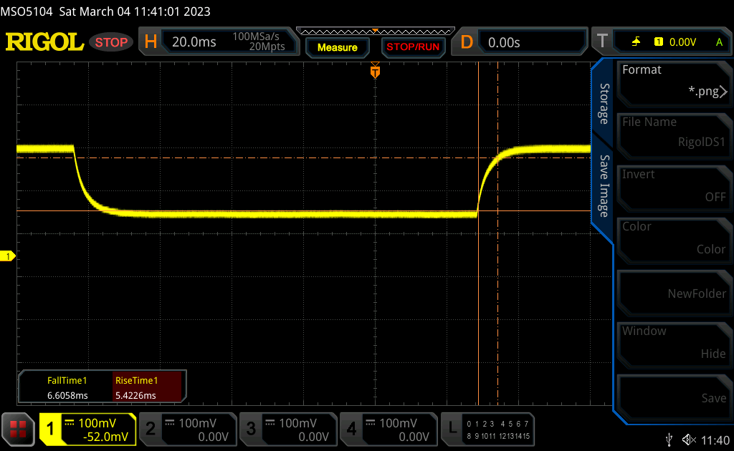This screenshot has height=451, width=734.
Task: Tap the delay D icon
Action: click(467, 42)
